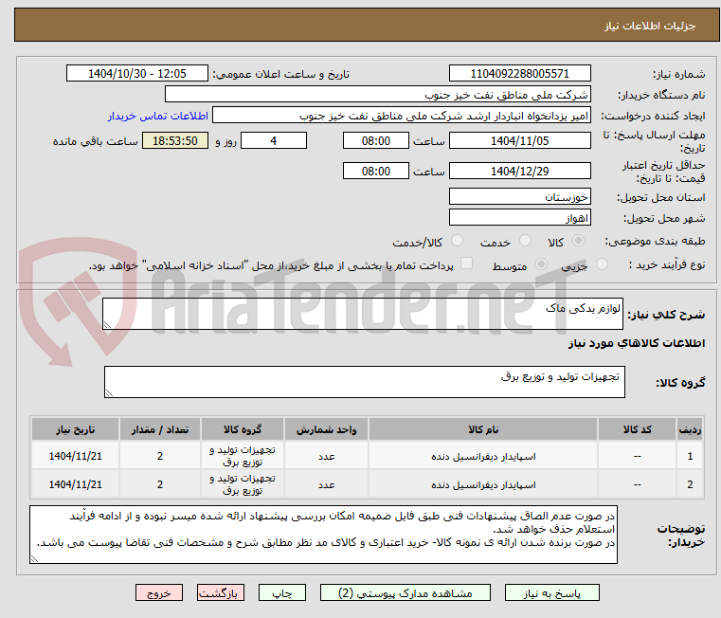Select the کالا/خدمت radio button
The image size is (721, 618).
coord(457,240)
